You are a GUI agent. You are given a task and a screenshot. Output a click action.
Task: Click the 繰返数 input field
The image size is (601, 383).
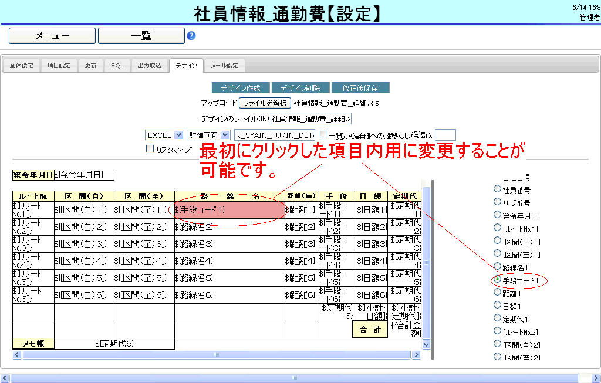point(445,135)
